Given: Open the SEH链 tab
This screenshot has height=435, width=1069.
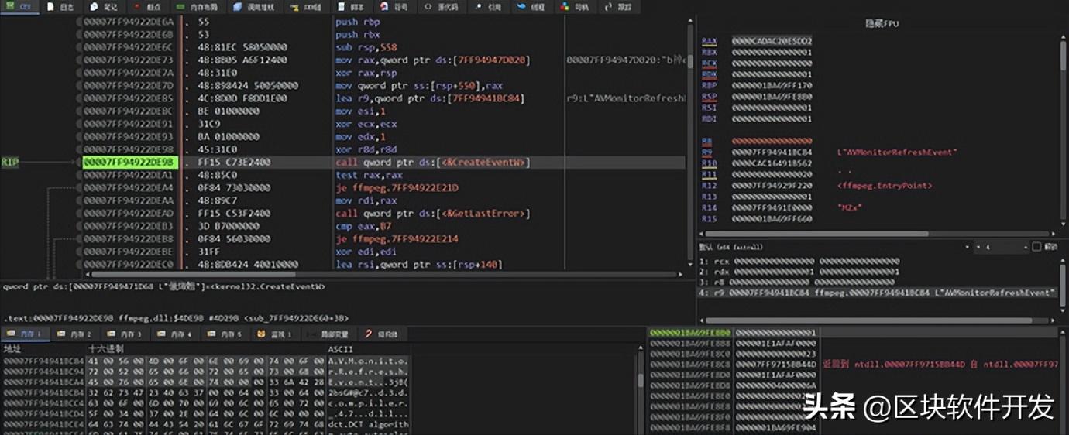Looking at the screenshot, I should [308, 7].
